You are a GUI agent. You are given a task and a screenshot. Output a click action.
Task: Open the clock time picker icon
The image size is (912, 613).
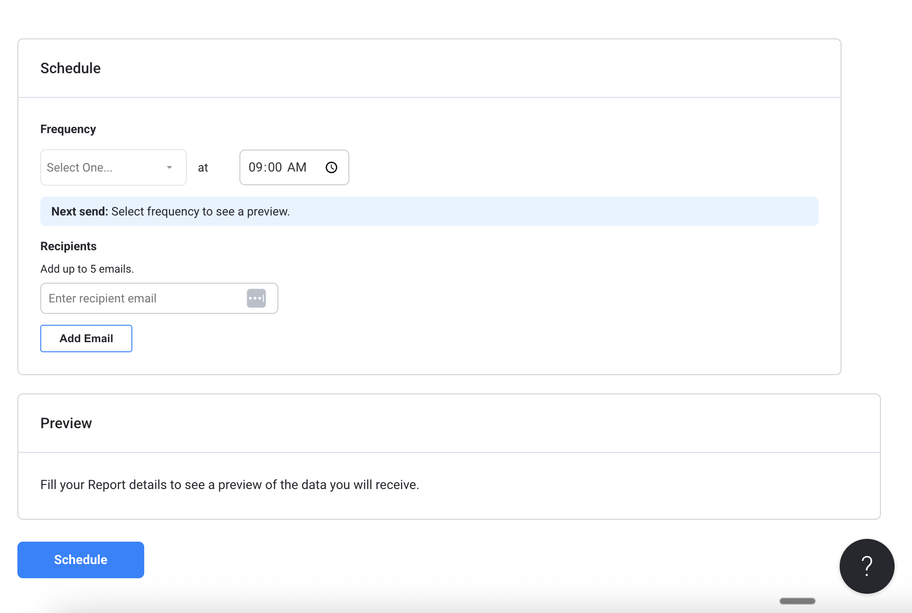pyautogui.click(x=331, y=167)
